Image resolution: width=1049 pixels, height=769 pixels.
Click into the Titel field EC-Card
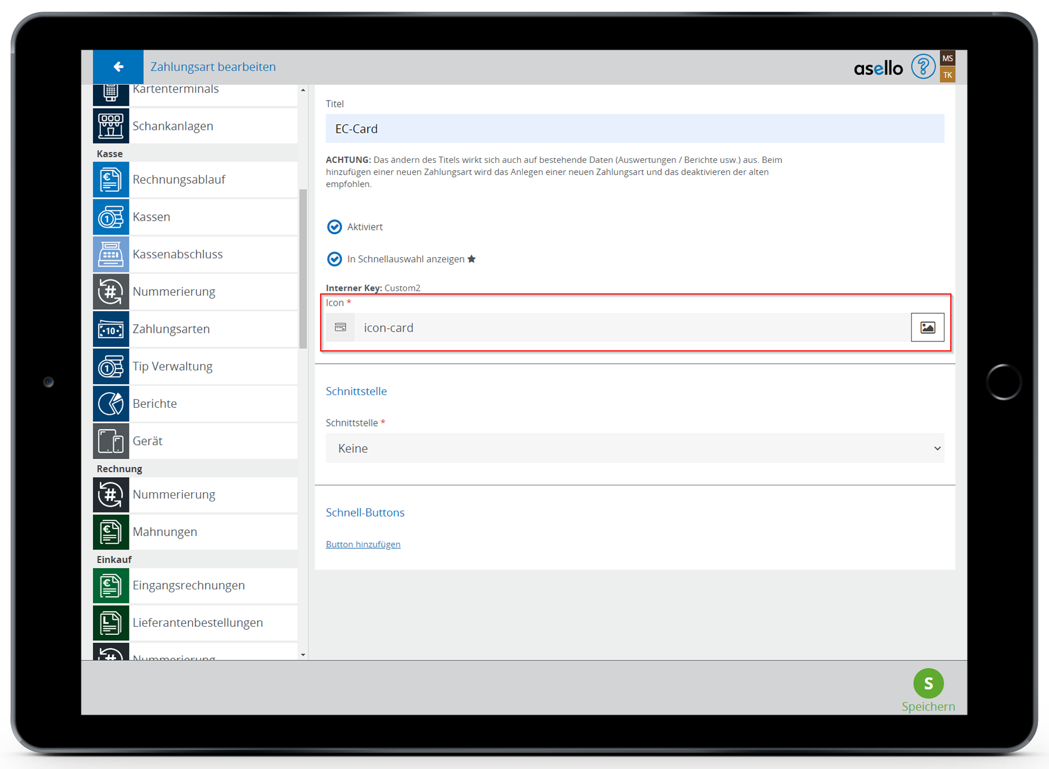pyautogui.click(x=634, y=129)
